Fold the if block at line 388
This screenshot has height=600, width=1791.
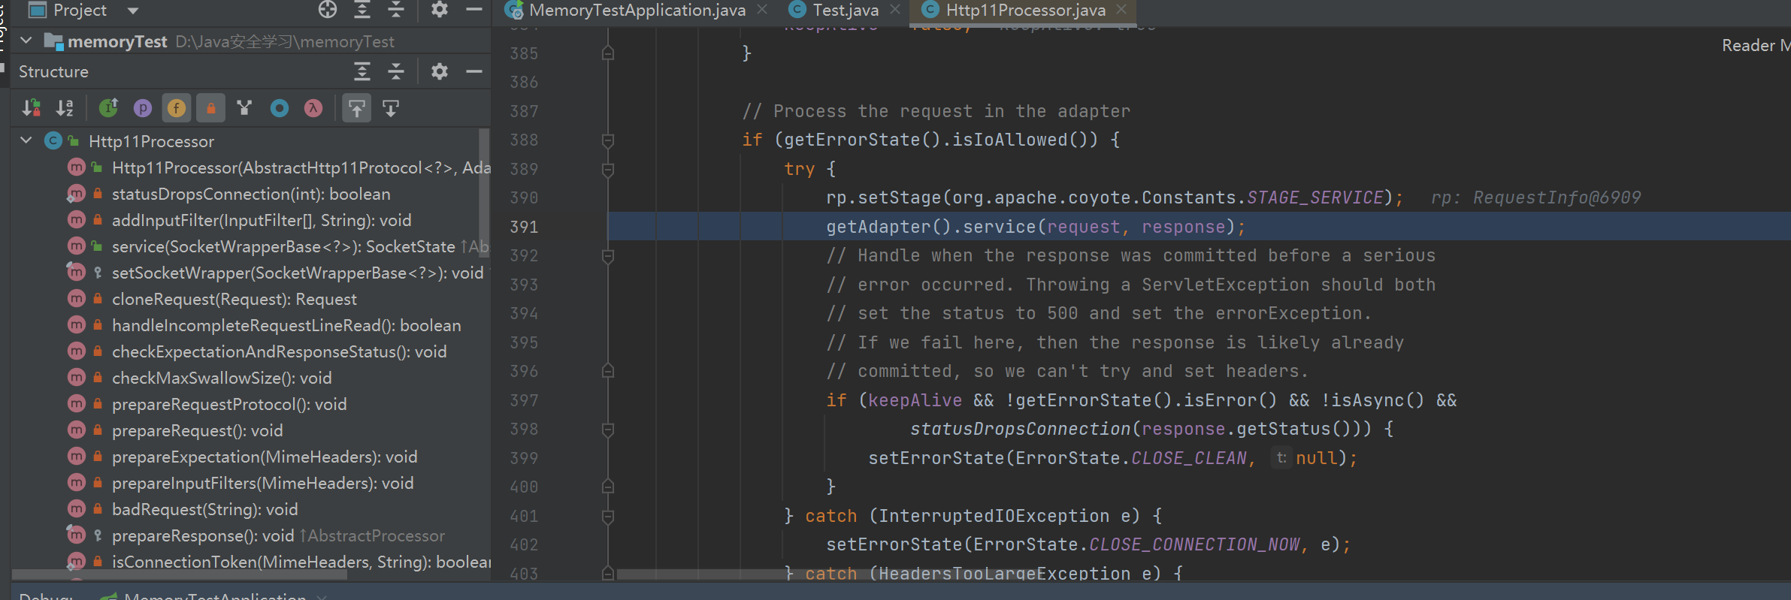tap(608, 140)
